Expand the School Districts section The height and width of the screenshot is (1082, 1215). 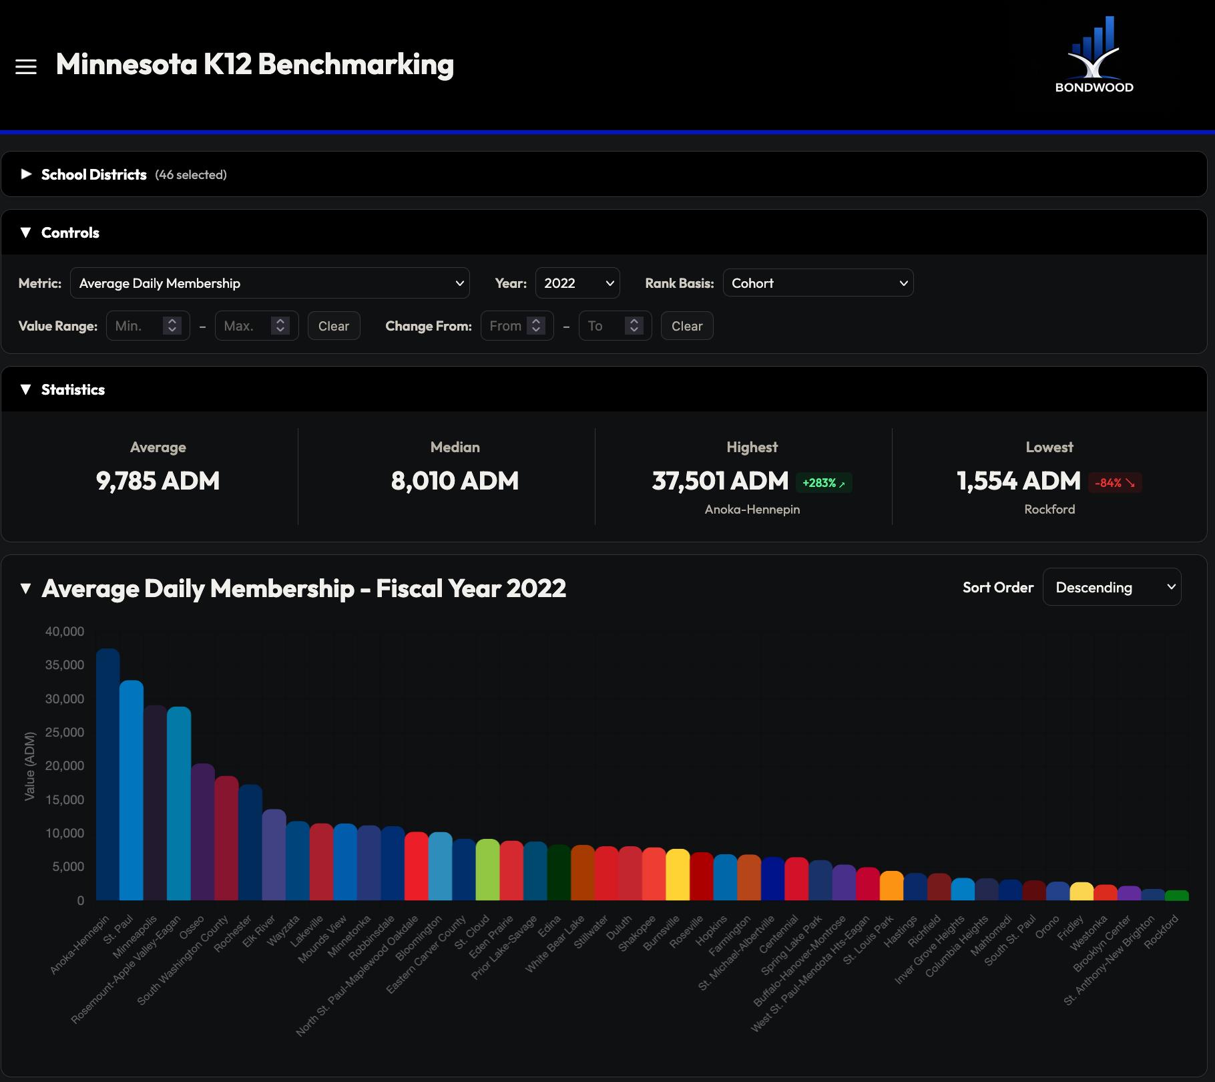26,174
